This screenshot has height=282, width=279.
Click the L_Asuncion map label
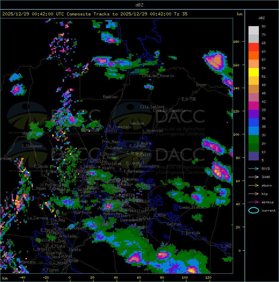tap(153, 131)
